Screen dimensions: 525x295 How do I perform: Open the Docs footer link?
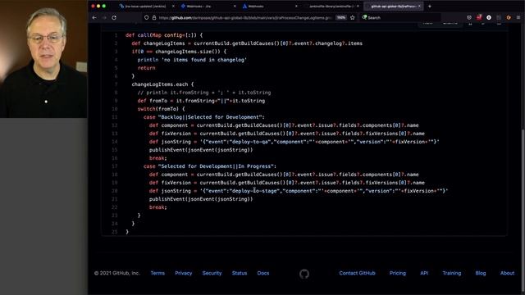pyautogui.click(x=263, y=273)
